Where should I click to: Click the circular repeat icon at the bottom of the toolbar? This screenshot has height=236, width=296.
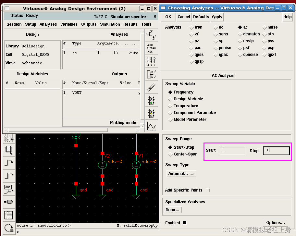coord(9,228)
